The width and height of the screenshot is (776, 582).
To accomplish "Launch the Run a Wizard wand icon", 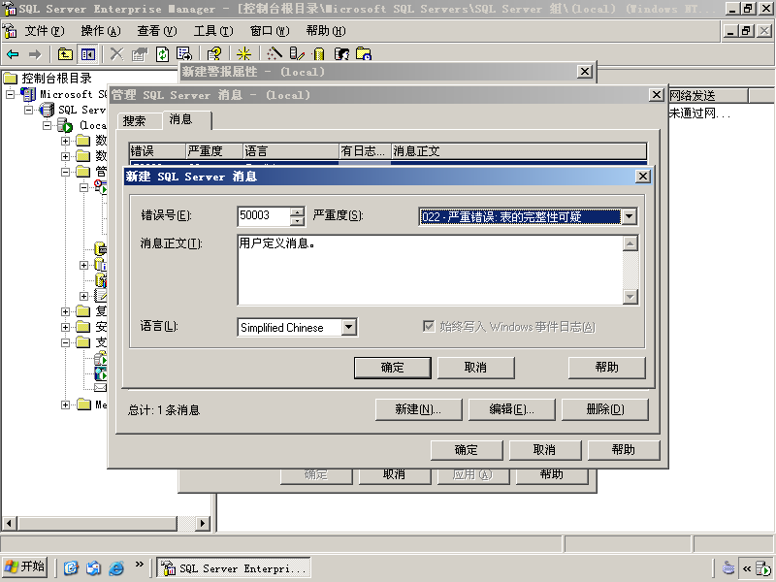I will click(x=275, y=54).
